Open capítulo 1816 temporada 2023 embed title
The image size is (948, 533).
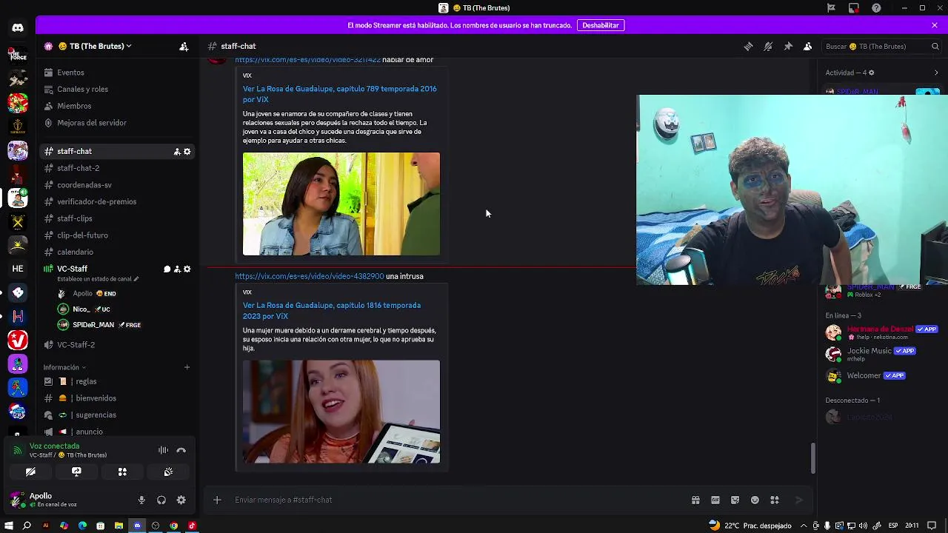(332, 311)
